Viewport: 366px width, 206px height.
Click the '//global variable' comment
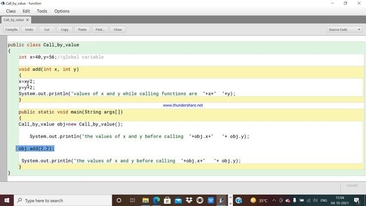(x=81, y=57)
